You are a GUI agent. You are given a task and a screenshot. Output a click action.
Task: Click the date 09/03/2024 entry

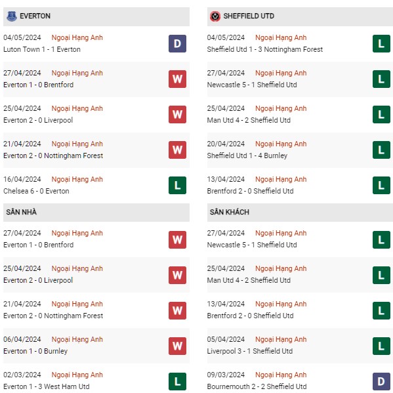pyautogui.click(x=226, y=375)
